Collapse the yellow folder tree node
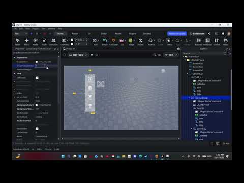 coord(186,60)
